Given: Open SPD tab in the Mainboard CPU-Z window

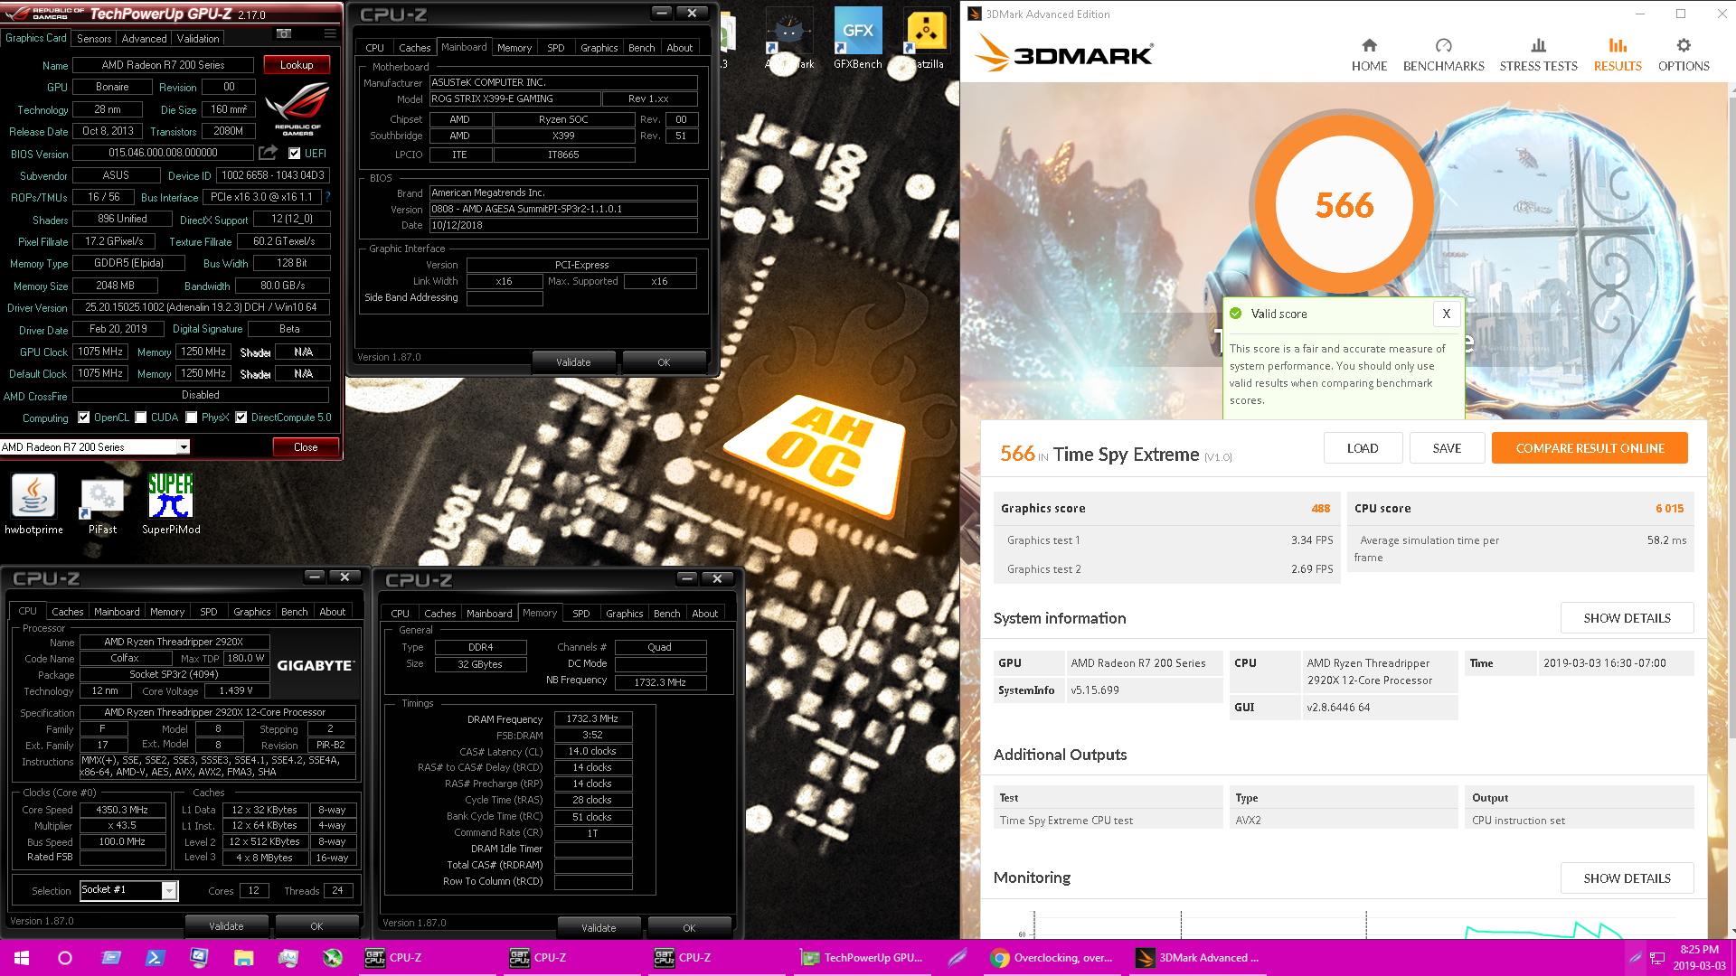Looking at the screenshot, I should click(x=556, y=48).
